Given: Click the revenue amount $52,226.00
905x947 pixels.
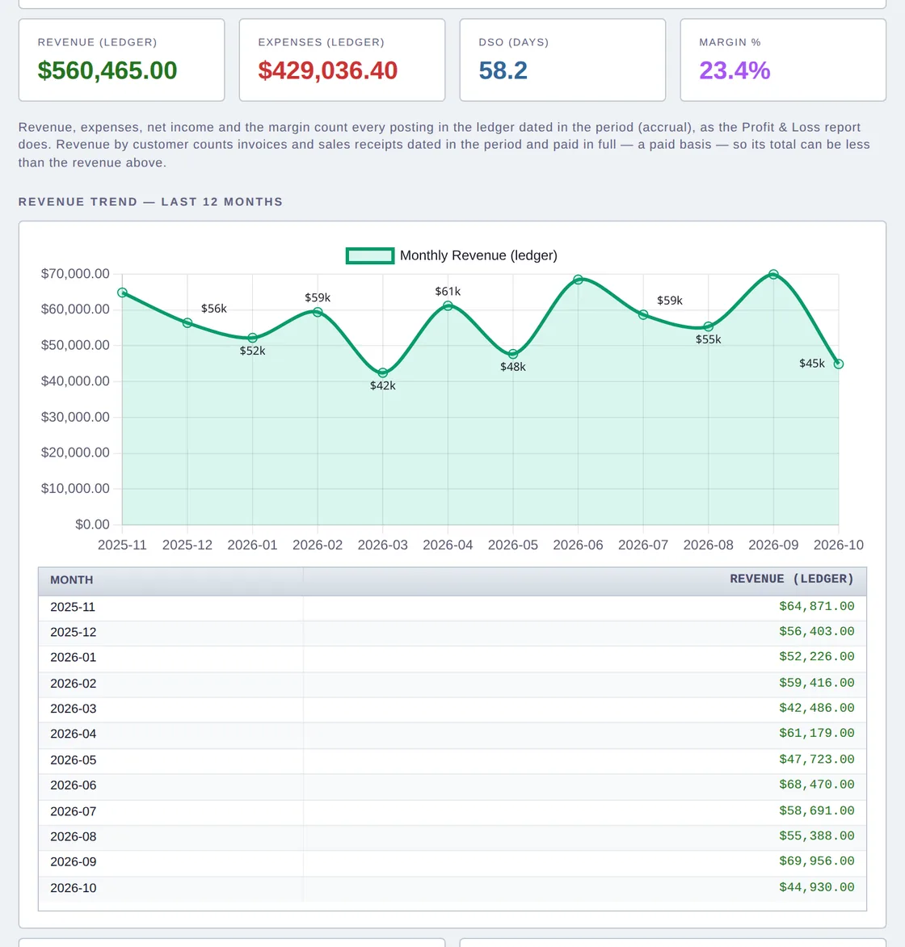Looking at the screenshot, I should click(817, 656).
